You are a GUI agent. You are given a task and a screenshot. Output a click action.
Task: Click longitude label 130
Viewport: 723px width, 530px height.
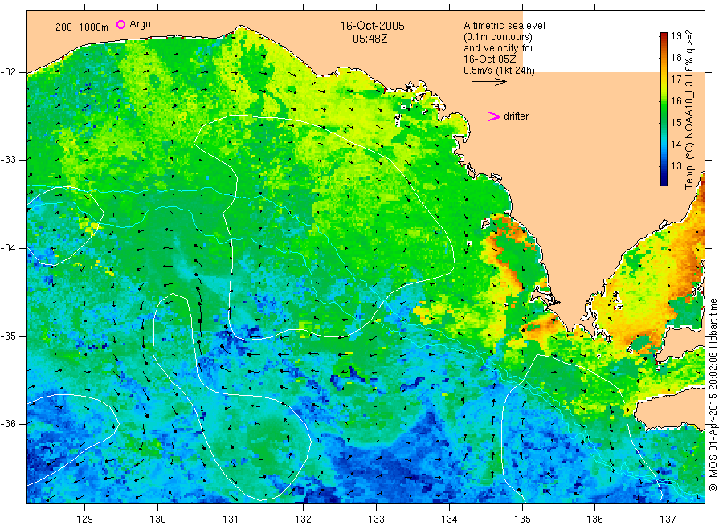click(x=157, y=520)
